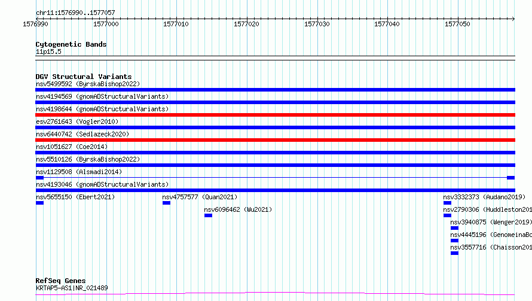The height and width of the screenshot is (301, 532).
Task: Select blue bar under esv2761643
Action: 275,127
